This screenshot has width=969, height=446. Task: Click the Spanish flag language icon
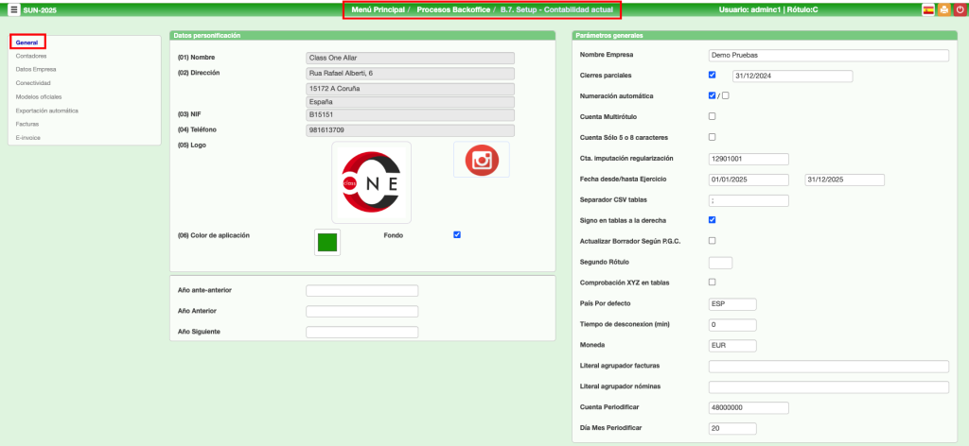pos(928,9)
